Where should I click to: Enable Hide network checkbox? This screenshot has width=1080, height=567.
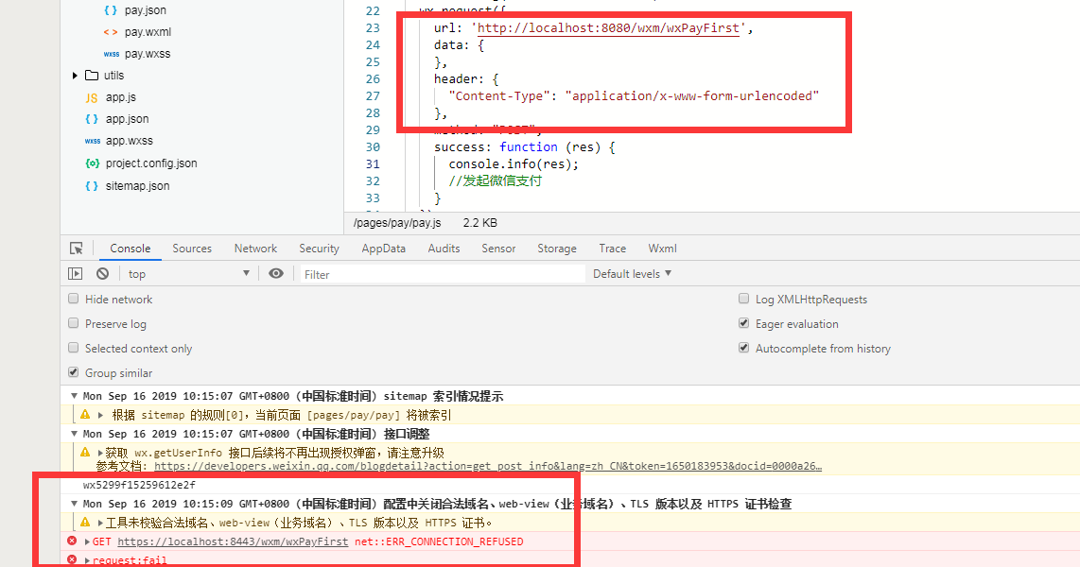click(74, 299)
